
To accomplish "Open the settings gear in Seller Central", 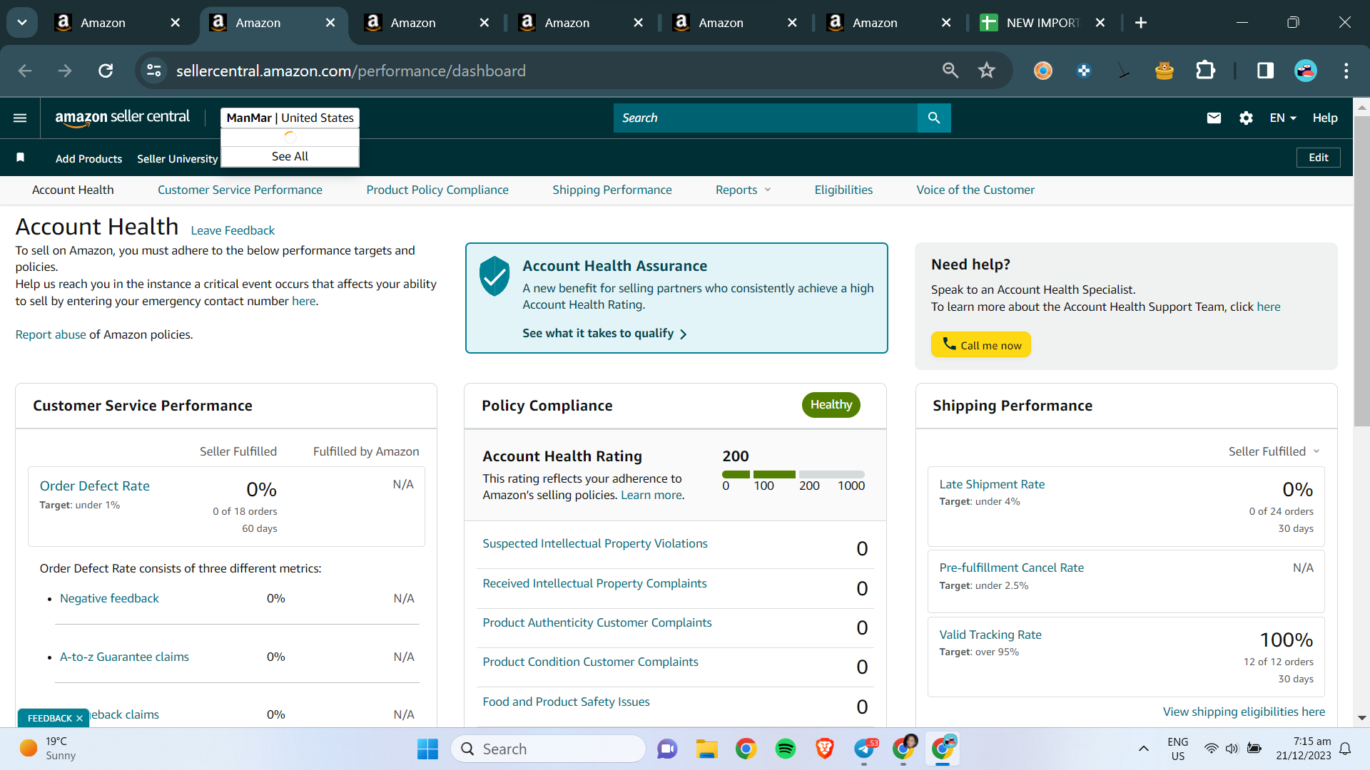I will pos(1246,118).
